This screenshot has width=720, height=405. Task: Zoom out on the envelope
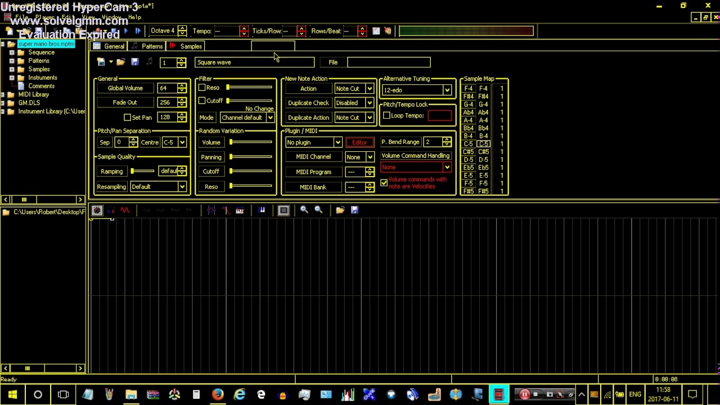pos(318,210)
